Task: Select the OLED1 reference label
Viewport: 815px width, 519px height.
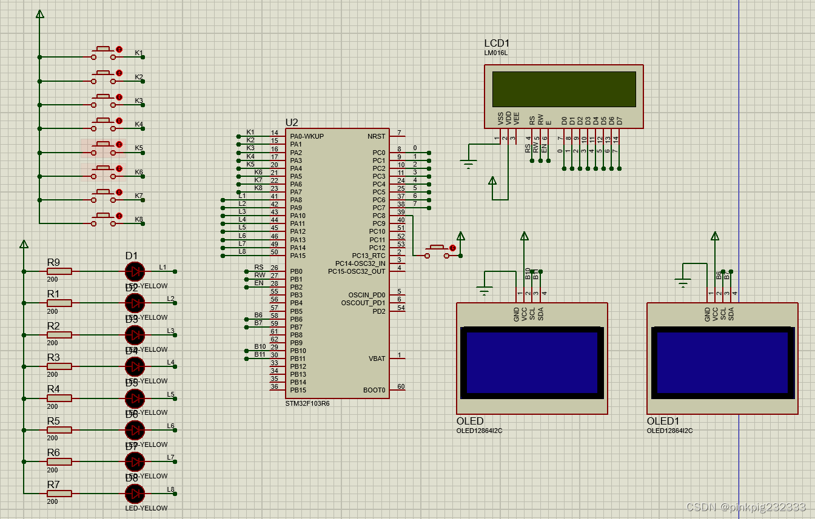Action: coord(663,421)
